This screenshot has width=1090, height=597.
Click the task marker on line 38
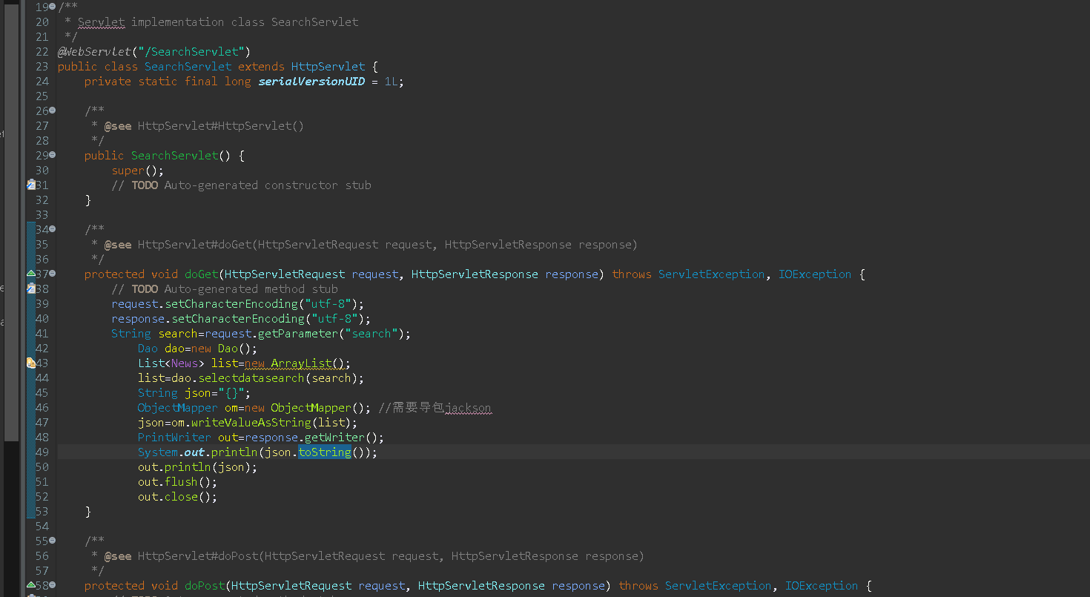click(30, 288)
